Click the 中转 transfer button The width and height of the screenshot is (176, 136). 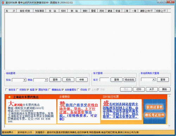point(82,80)
